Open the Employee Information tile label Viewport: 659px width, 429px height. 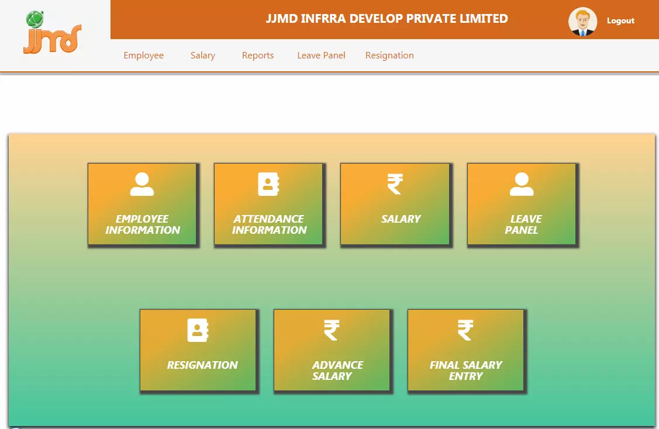tap(143, 224)
